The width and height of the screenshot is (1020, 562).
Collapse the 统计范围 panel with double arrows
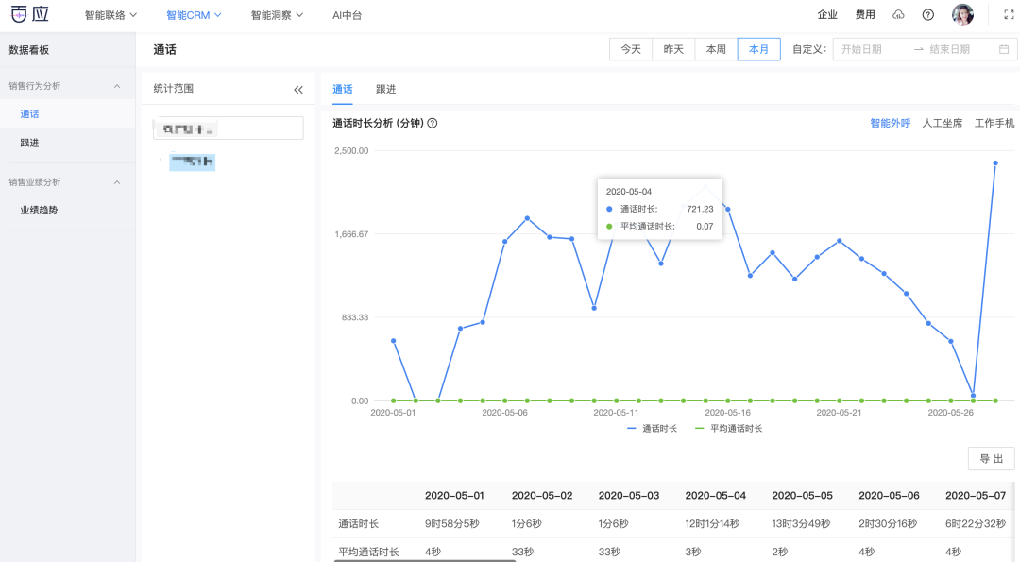pyautogui.click(x=298, y=89)
